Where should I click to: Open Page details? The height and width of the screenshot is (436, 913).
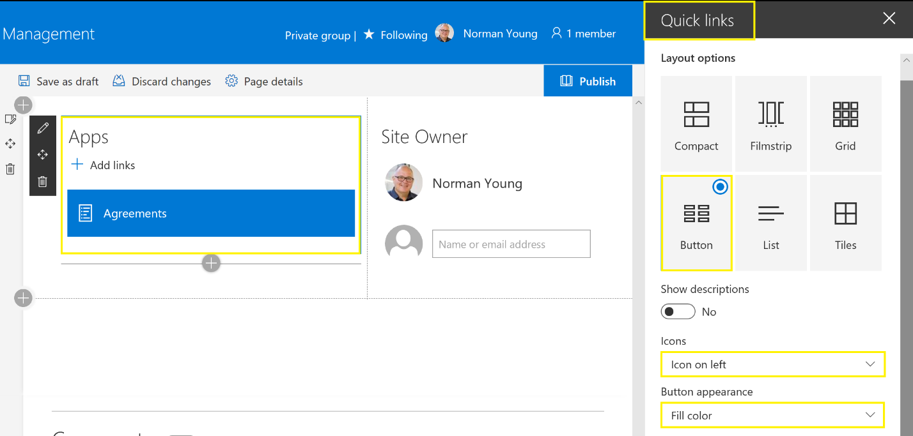[x=264, y=81]
